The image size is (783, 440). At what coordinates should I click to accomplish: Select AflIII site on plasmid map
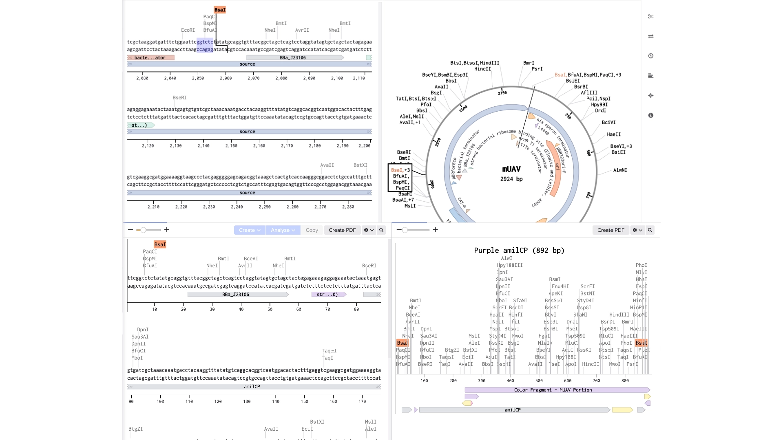click(589, 93)
